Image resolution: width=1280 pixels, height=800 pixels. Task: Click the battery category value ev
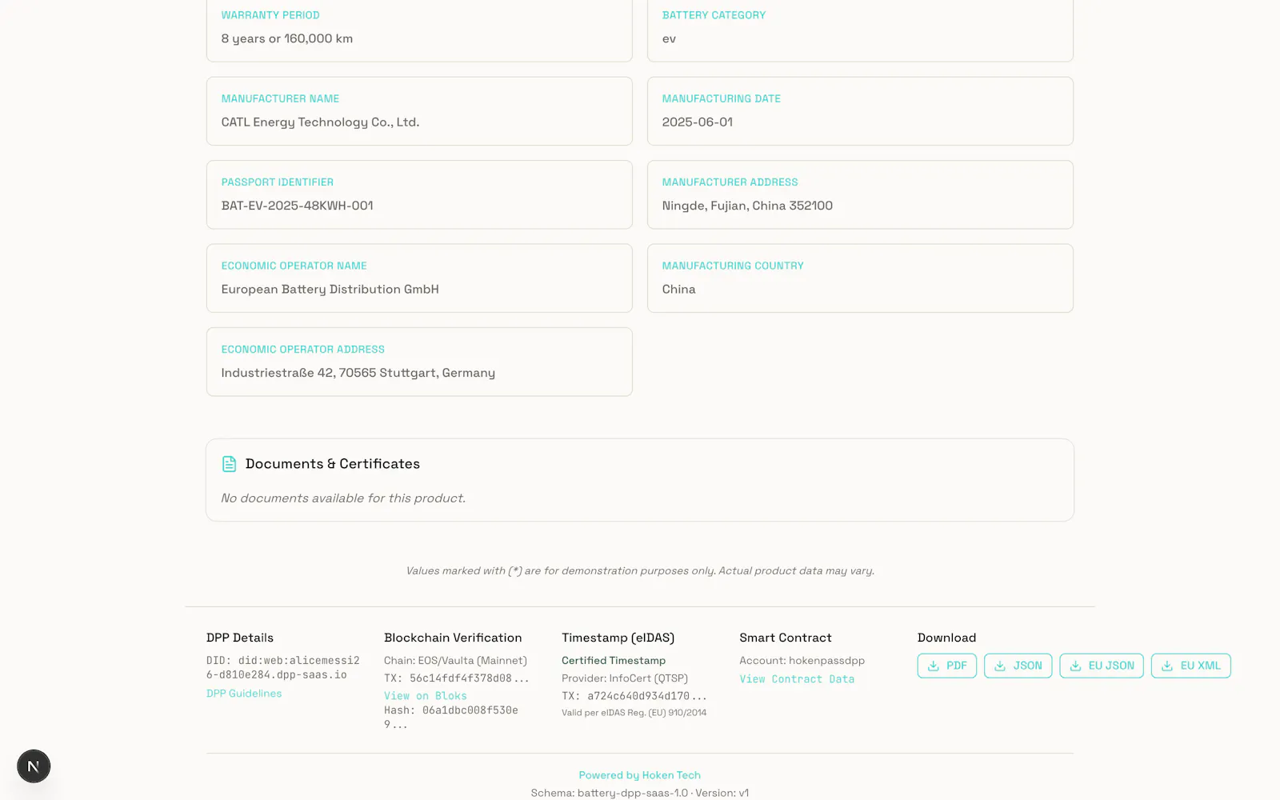669,39
